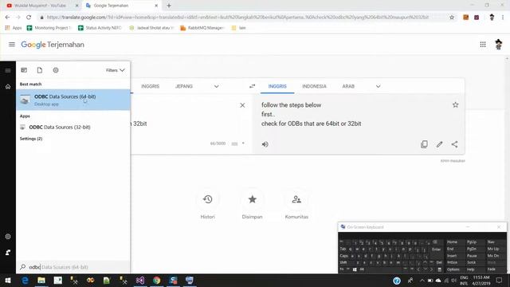Screen dimensions: 510x287
Task: Click Enter on the On-Screen Keyboard
Action: tap(436, 250)
